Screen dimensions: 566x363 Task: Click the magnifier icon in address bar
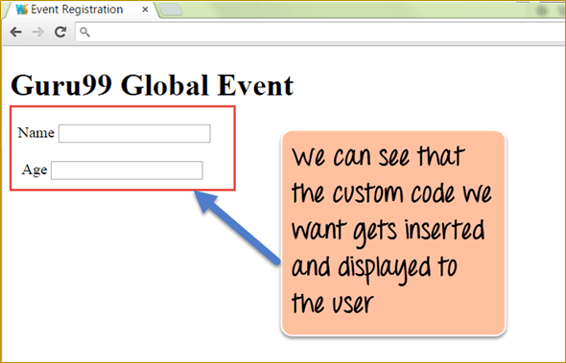point(84,32)
